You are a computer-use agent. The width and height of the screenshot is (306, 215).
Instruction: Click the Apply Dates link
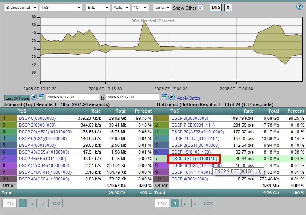point(188,98)
